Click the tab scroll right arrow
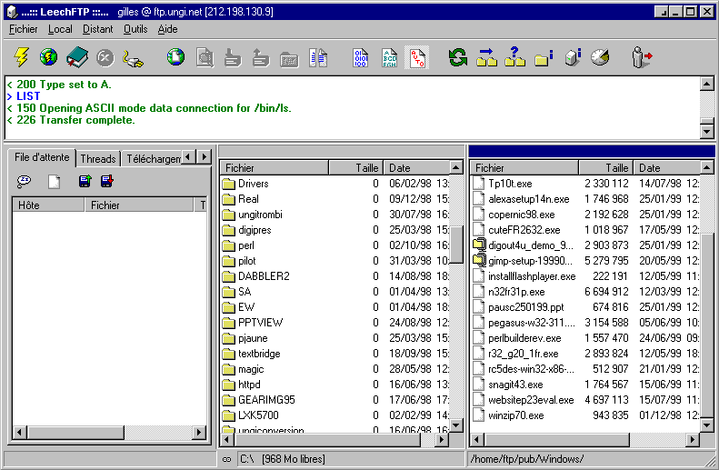Image resolution: width=719 pixels, height=470 pixels. pyautogui.click(x=204, y=157)
